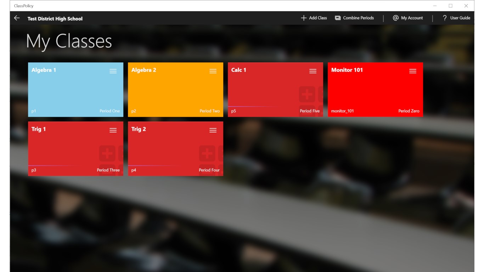Click the Add Class text label
The height and width of the screenshot is (272, 484).
point(318,18)
